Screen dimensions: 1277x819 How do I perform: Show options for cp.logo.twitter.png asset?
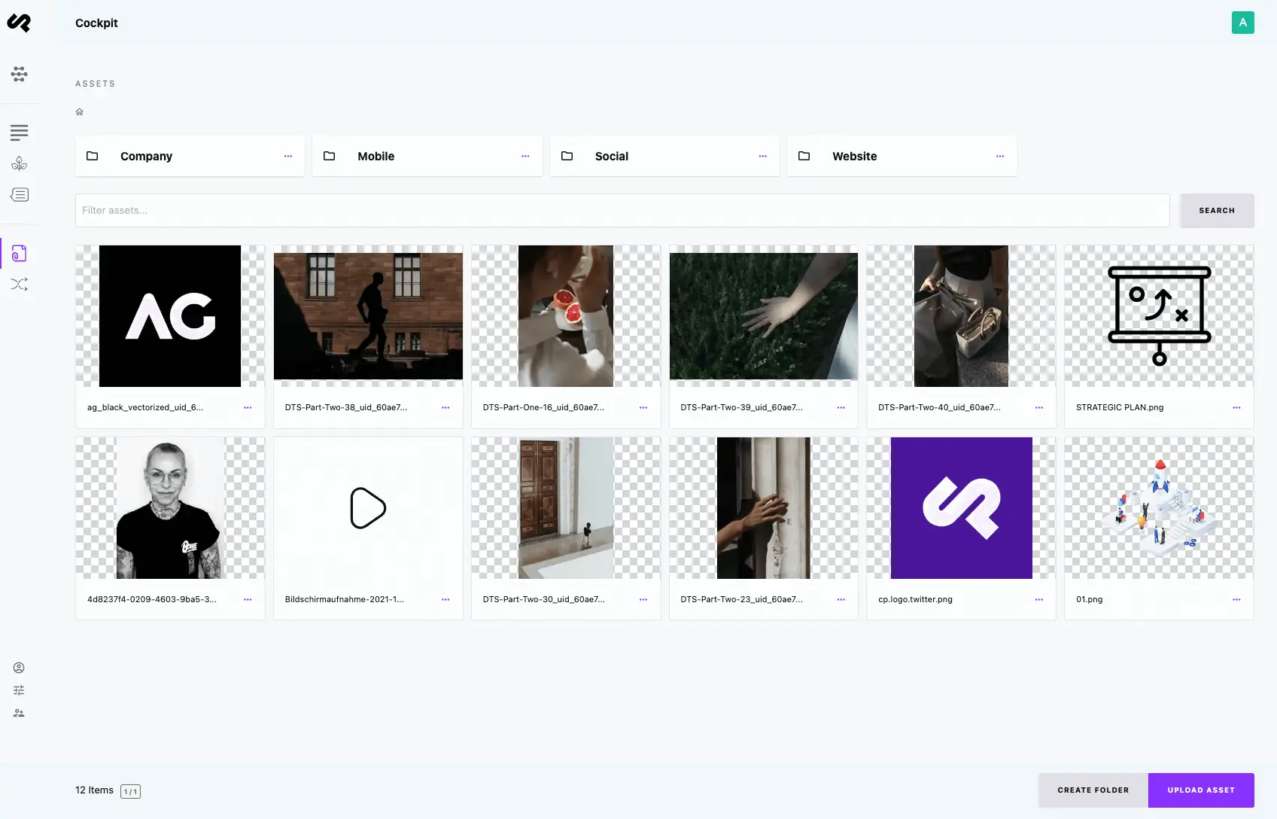coord(1038,600)
